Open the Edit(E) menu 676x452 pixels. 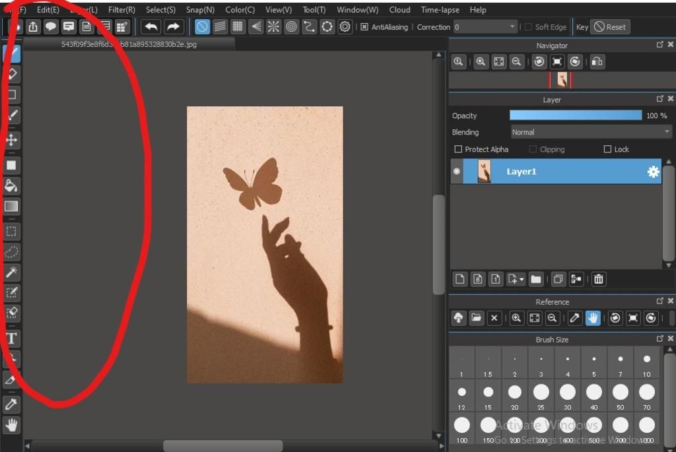[48, 9]
